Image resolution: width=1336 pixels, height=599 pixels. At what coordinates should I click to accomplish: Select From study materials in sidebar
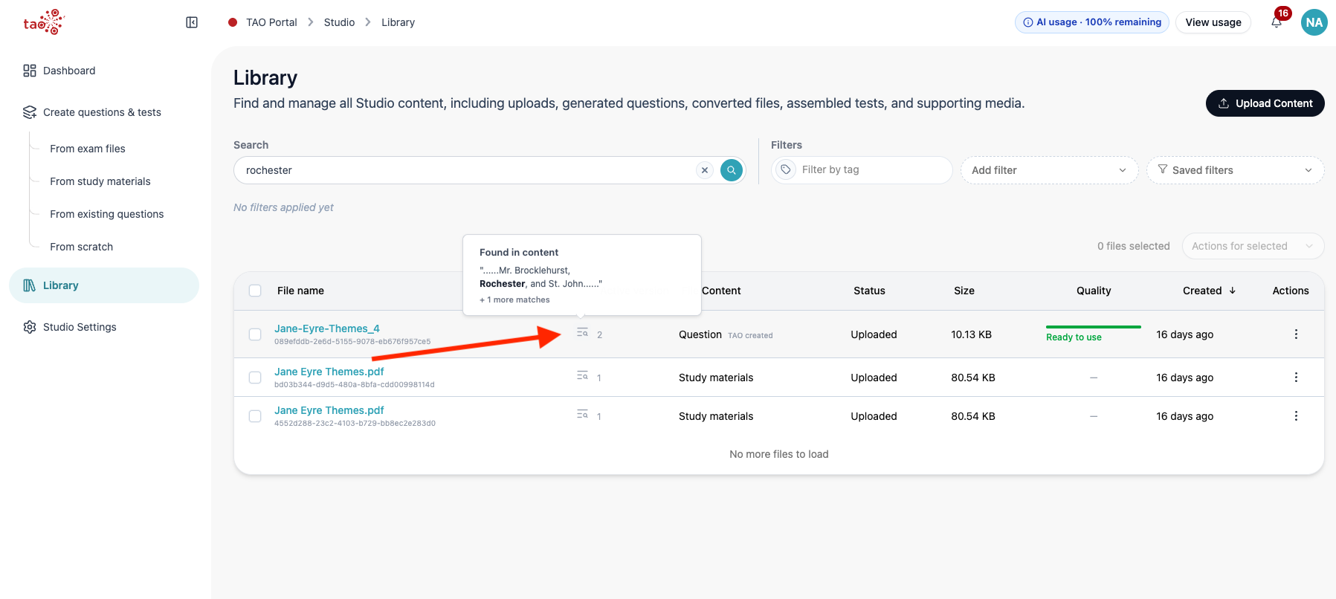click(100, 181)
